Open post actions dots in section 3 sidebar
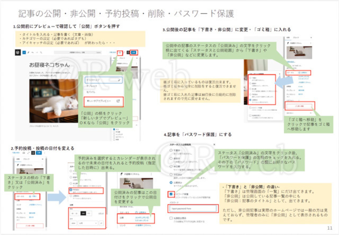Image resolution: width=339 pixels, height=235 pixels. pos(311,43)
